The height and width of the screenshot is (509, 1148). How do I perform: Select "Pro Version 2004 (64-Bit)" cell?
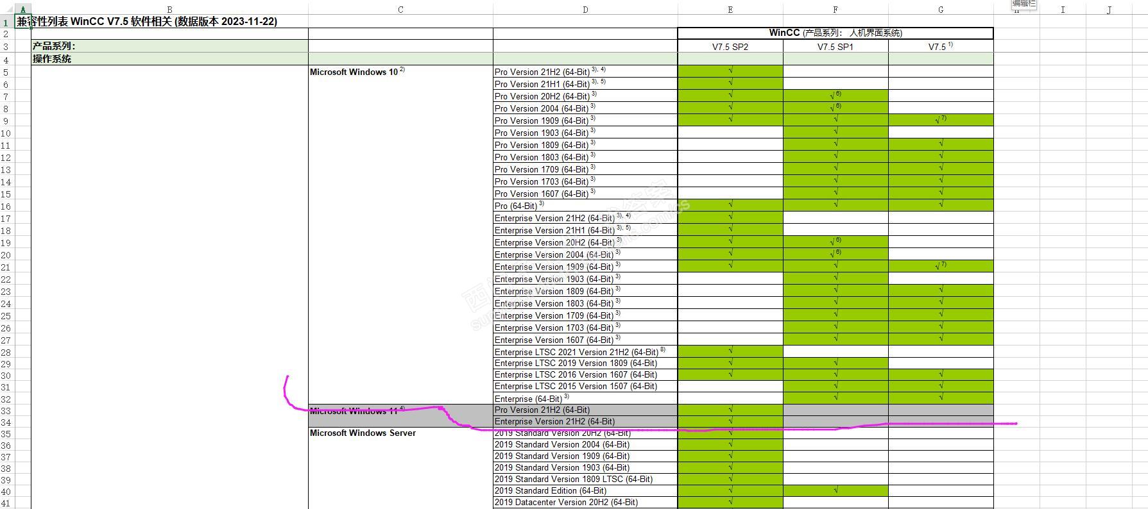585,108
